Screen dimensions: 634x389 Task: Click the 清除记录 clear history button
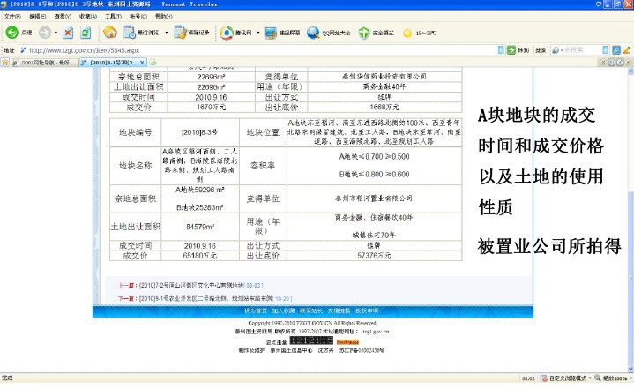(x=191, y=33)
